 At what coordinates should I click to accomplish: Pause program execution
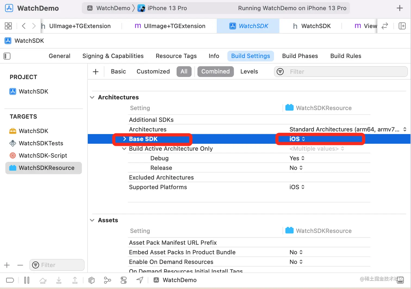[27, 280]
